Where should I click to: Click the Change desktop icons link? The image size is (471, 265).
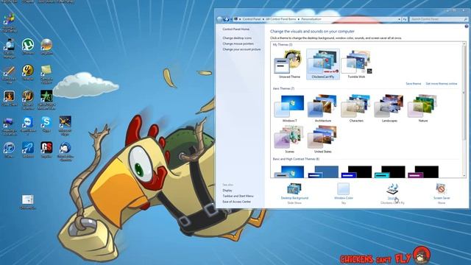click(237, 38)
